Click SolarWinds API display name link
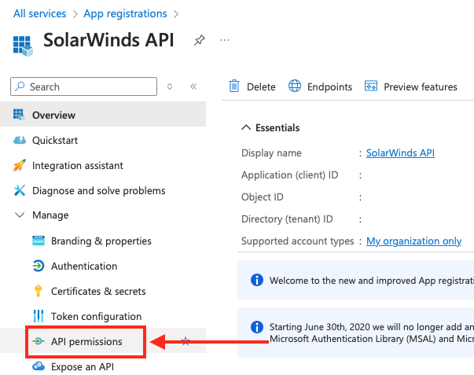Screen dimensions: 474x375 click(x=400, y=153)
